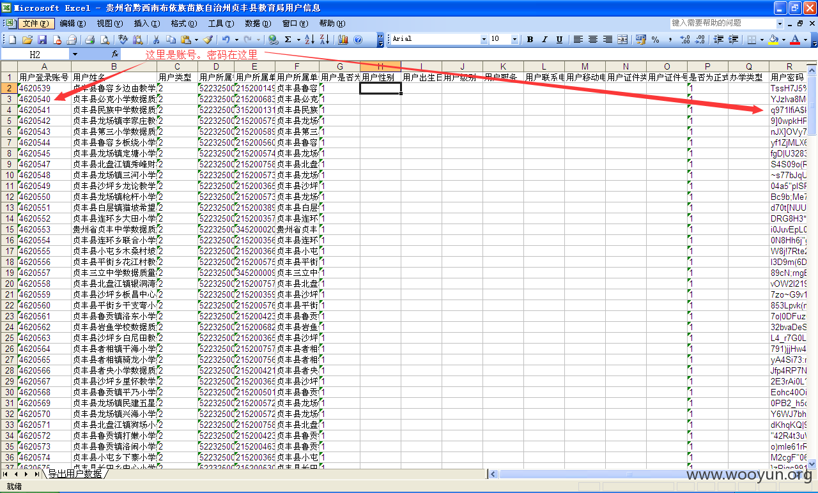This screenshot has height=493, width=818.
Task: Sort ascending A to Z
Action: [309, 40]
